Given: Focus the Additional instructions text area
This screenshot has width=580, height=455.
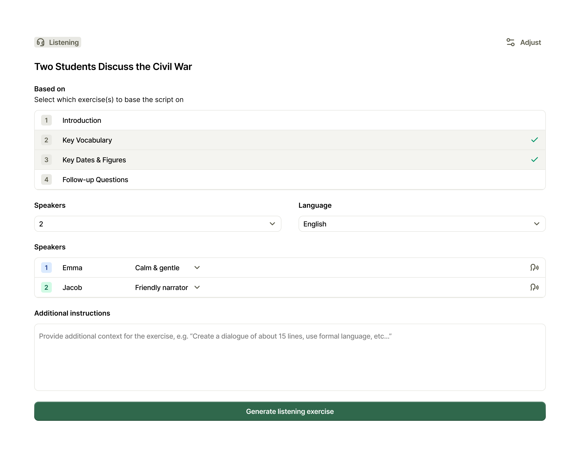Looking at the screenshot, I should click(x=290, y=357).
